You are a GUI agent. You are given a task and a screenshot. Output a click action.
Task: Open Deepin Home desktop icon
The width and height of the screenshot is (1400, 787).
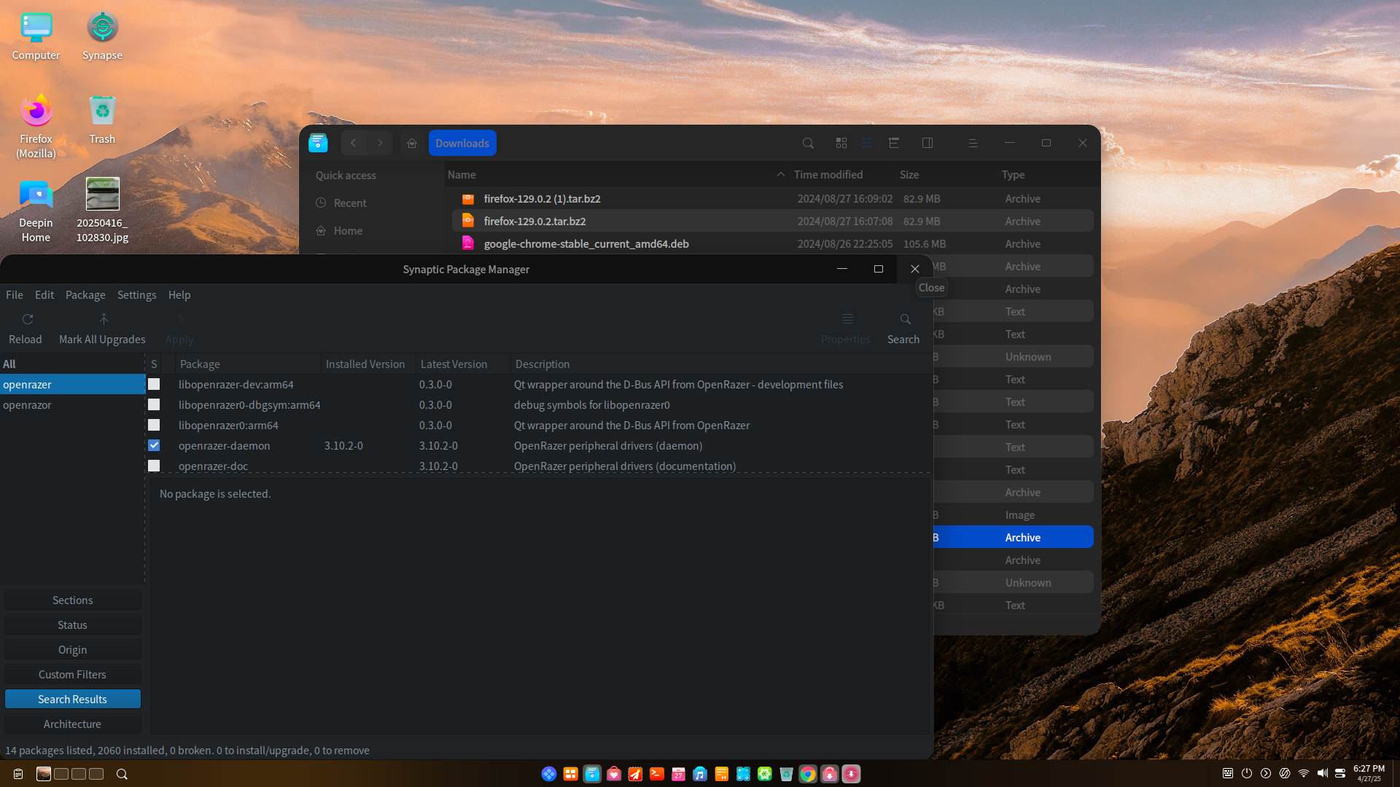click(36, 211)
